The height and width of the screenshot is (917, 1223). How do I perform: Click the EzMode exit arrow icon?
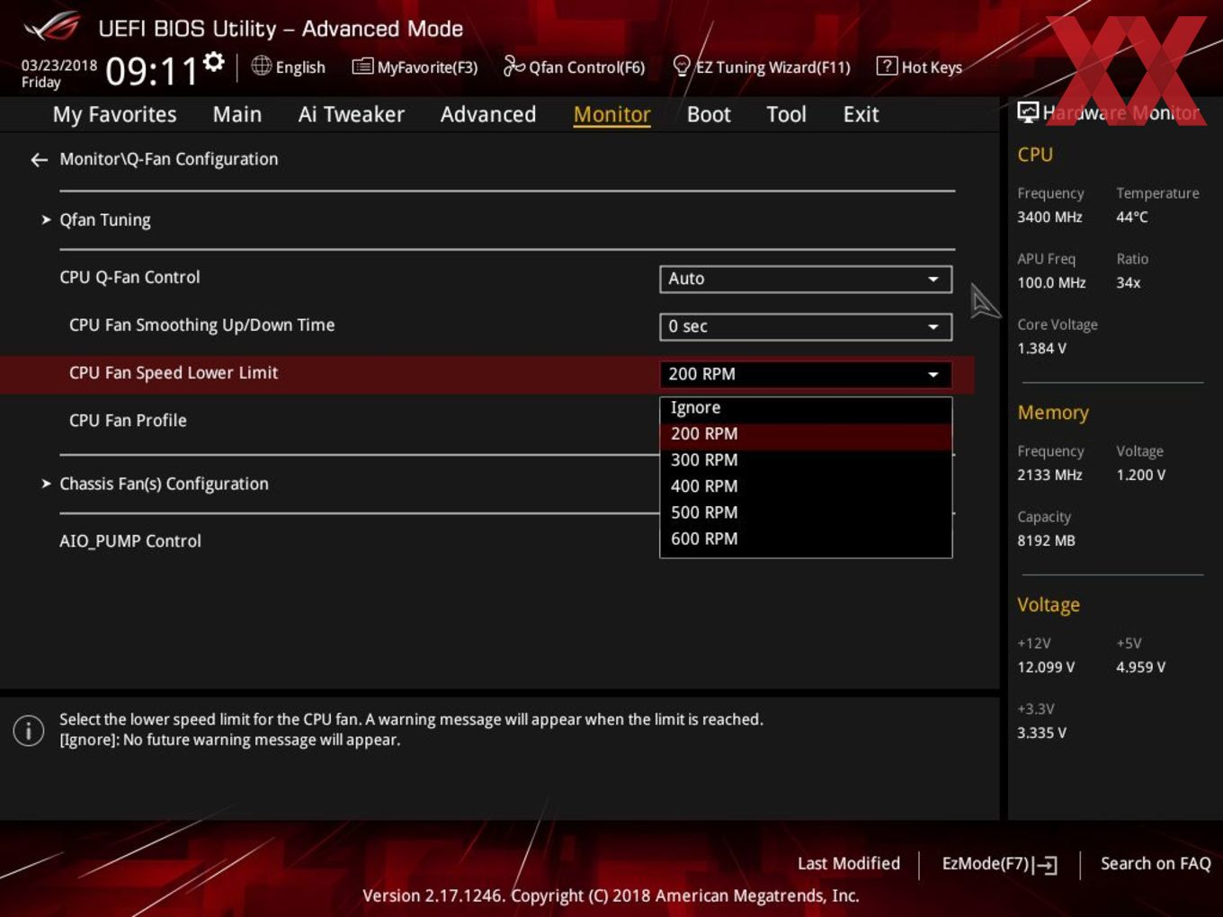click(x=1045, y=865)
